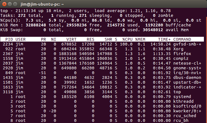Screen dimensions: 207x123
Task: Click PID 2367 in the process list
Action: 8,54
